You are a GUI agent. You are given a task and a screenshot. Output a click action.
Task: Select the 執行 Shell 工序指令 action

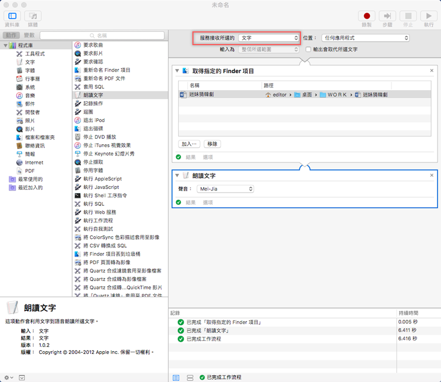[x=105, y=195]
